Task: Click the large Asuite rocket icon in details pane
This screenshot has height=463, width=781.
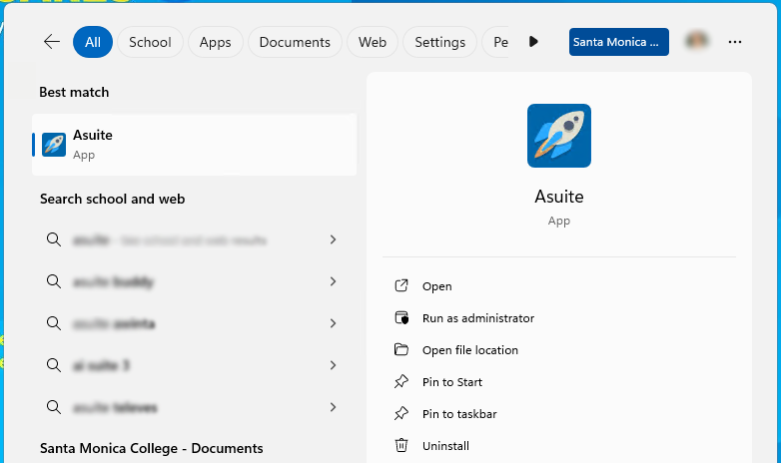Action: click(x=559, y=136)
